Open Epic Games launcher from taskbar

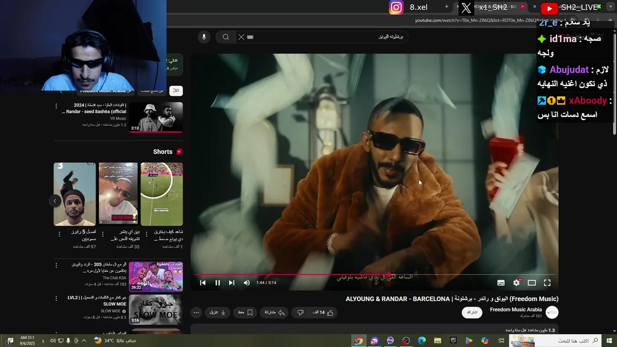pos(453,341)
